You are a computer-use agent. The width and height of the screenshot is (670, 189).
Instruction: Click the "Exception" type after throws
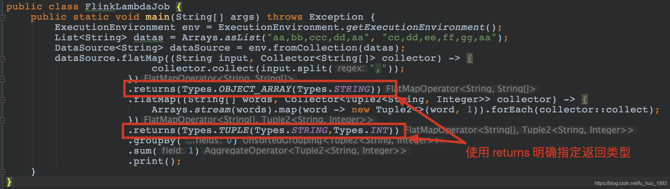coord(336,17)
